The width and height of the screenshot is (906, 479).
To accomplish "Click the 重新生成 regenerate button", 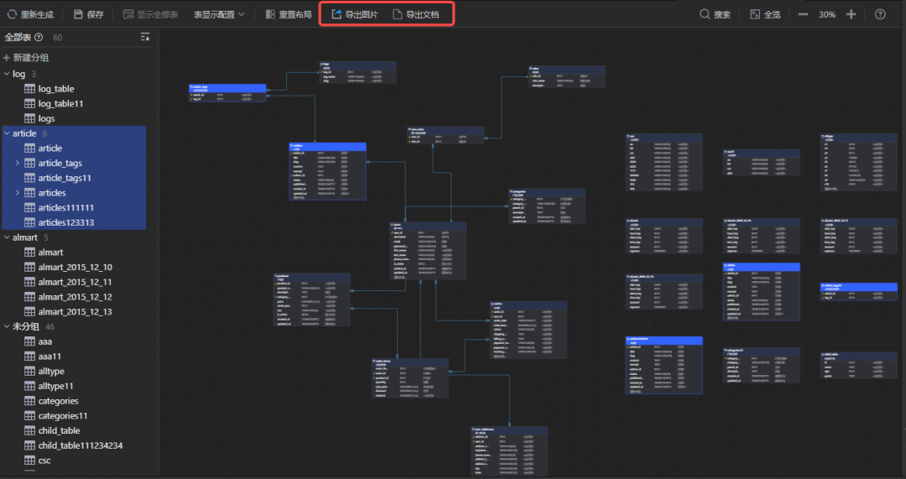I will click(30, 14).
